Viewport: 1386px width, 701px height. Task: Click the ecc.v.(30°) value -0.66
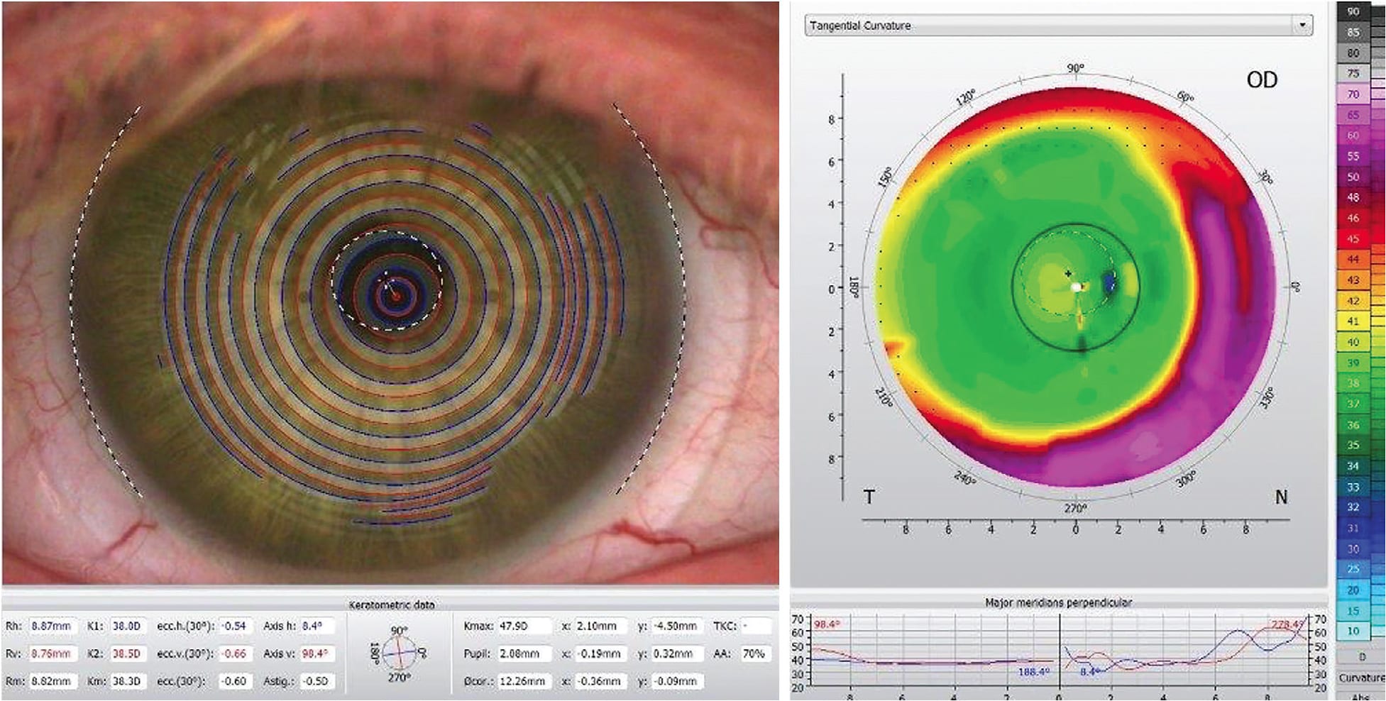click(234, 653)
